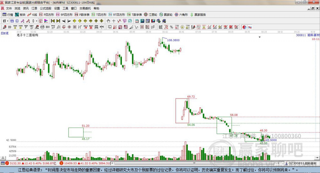Switch to K线 chart view
The image size is (320, 173).
pyautogui.click(x=32, y=14)
